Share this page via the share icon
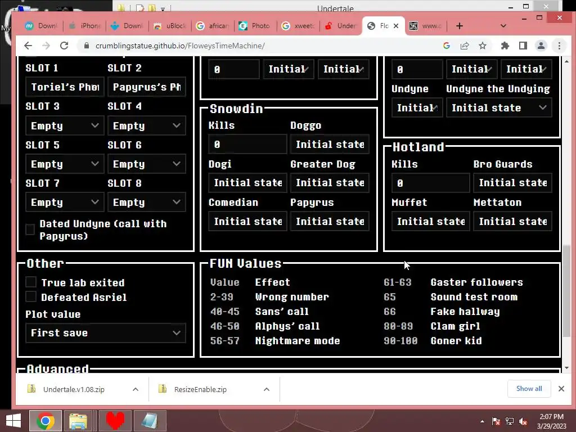576x432 pixels. click(465, 46)
